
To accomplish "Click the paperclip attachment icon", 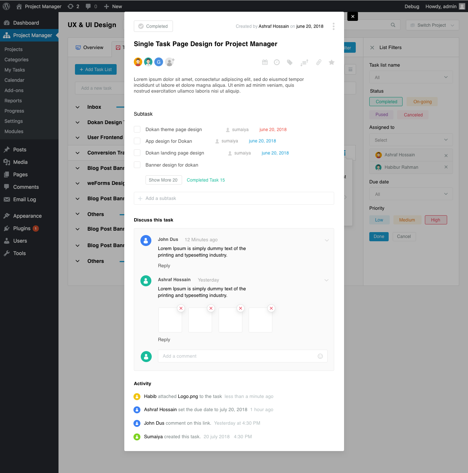I will click(319, 62).
